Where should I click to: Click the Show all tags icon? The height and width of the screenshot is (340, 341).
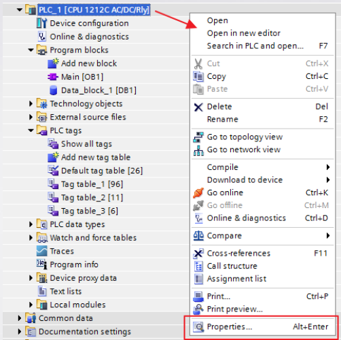53,143
